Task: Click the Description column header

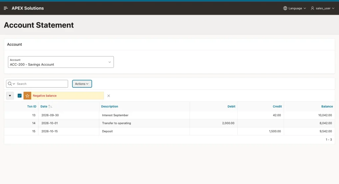Action: click(x=110, y=106)
